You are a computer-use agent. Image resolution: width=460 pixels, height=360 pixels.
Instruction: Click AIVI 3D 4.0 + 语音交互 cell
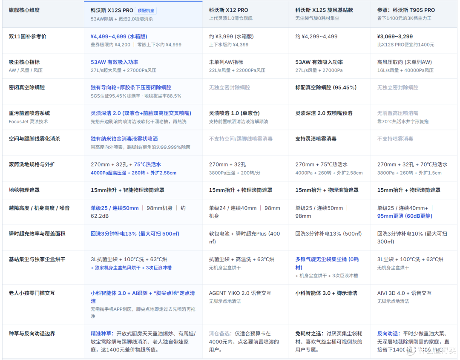tap(404, 293)
